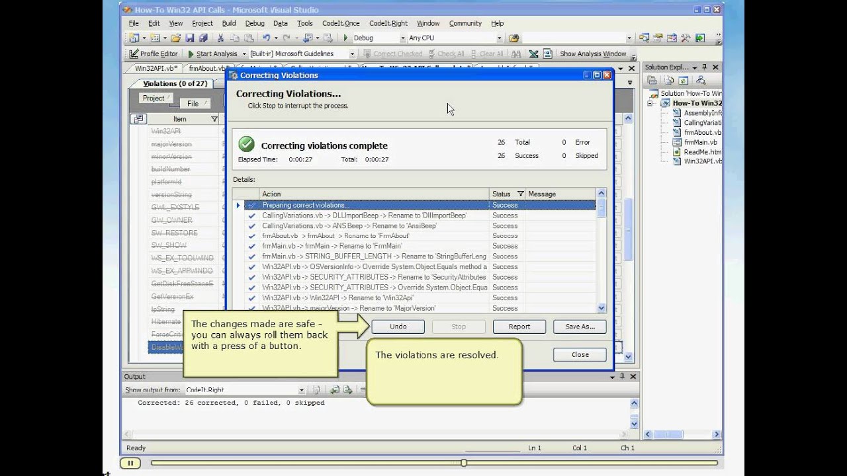Click the Violations grid selector icon
Screen dimensions: 847x476
138,119
